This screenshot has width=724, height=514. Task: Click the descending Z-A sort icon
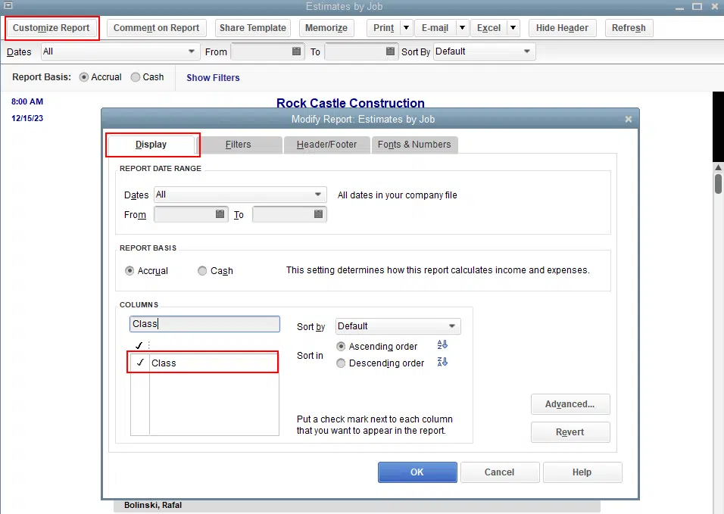442,362
